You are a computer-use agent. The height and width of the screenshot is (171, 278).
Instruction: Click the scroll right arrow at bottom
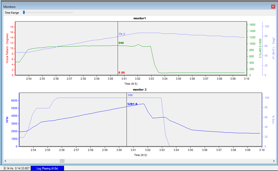[274, 161]
